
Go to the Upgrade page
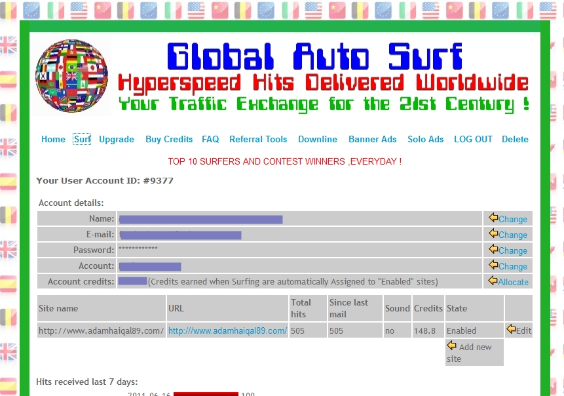117,139
